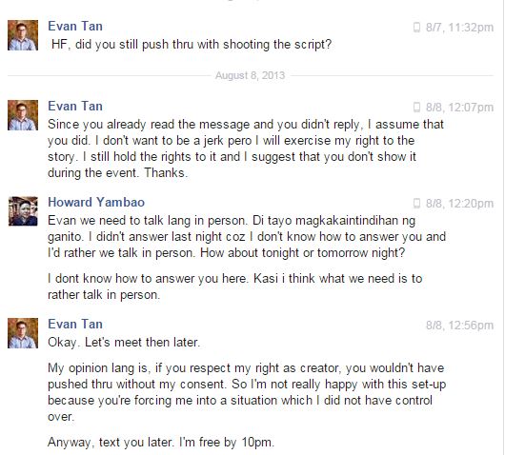The height and width of the screenshot is (455, 505).
Task: Open Evan Tan name link on the 11:32pm message
Action: [75, 27]
